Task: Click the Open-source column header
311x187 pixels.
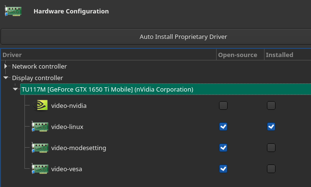Action: (x=240, y=55)
